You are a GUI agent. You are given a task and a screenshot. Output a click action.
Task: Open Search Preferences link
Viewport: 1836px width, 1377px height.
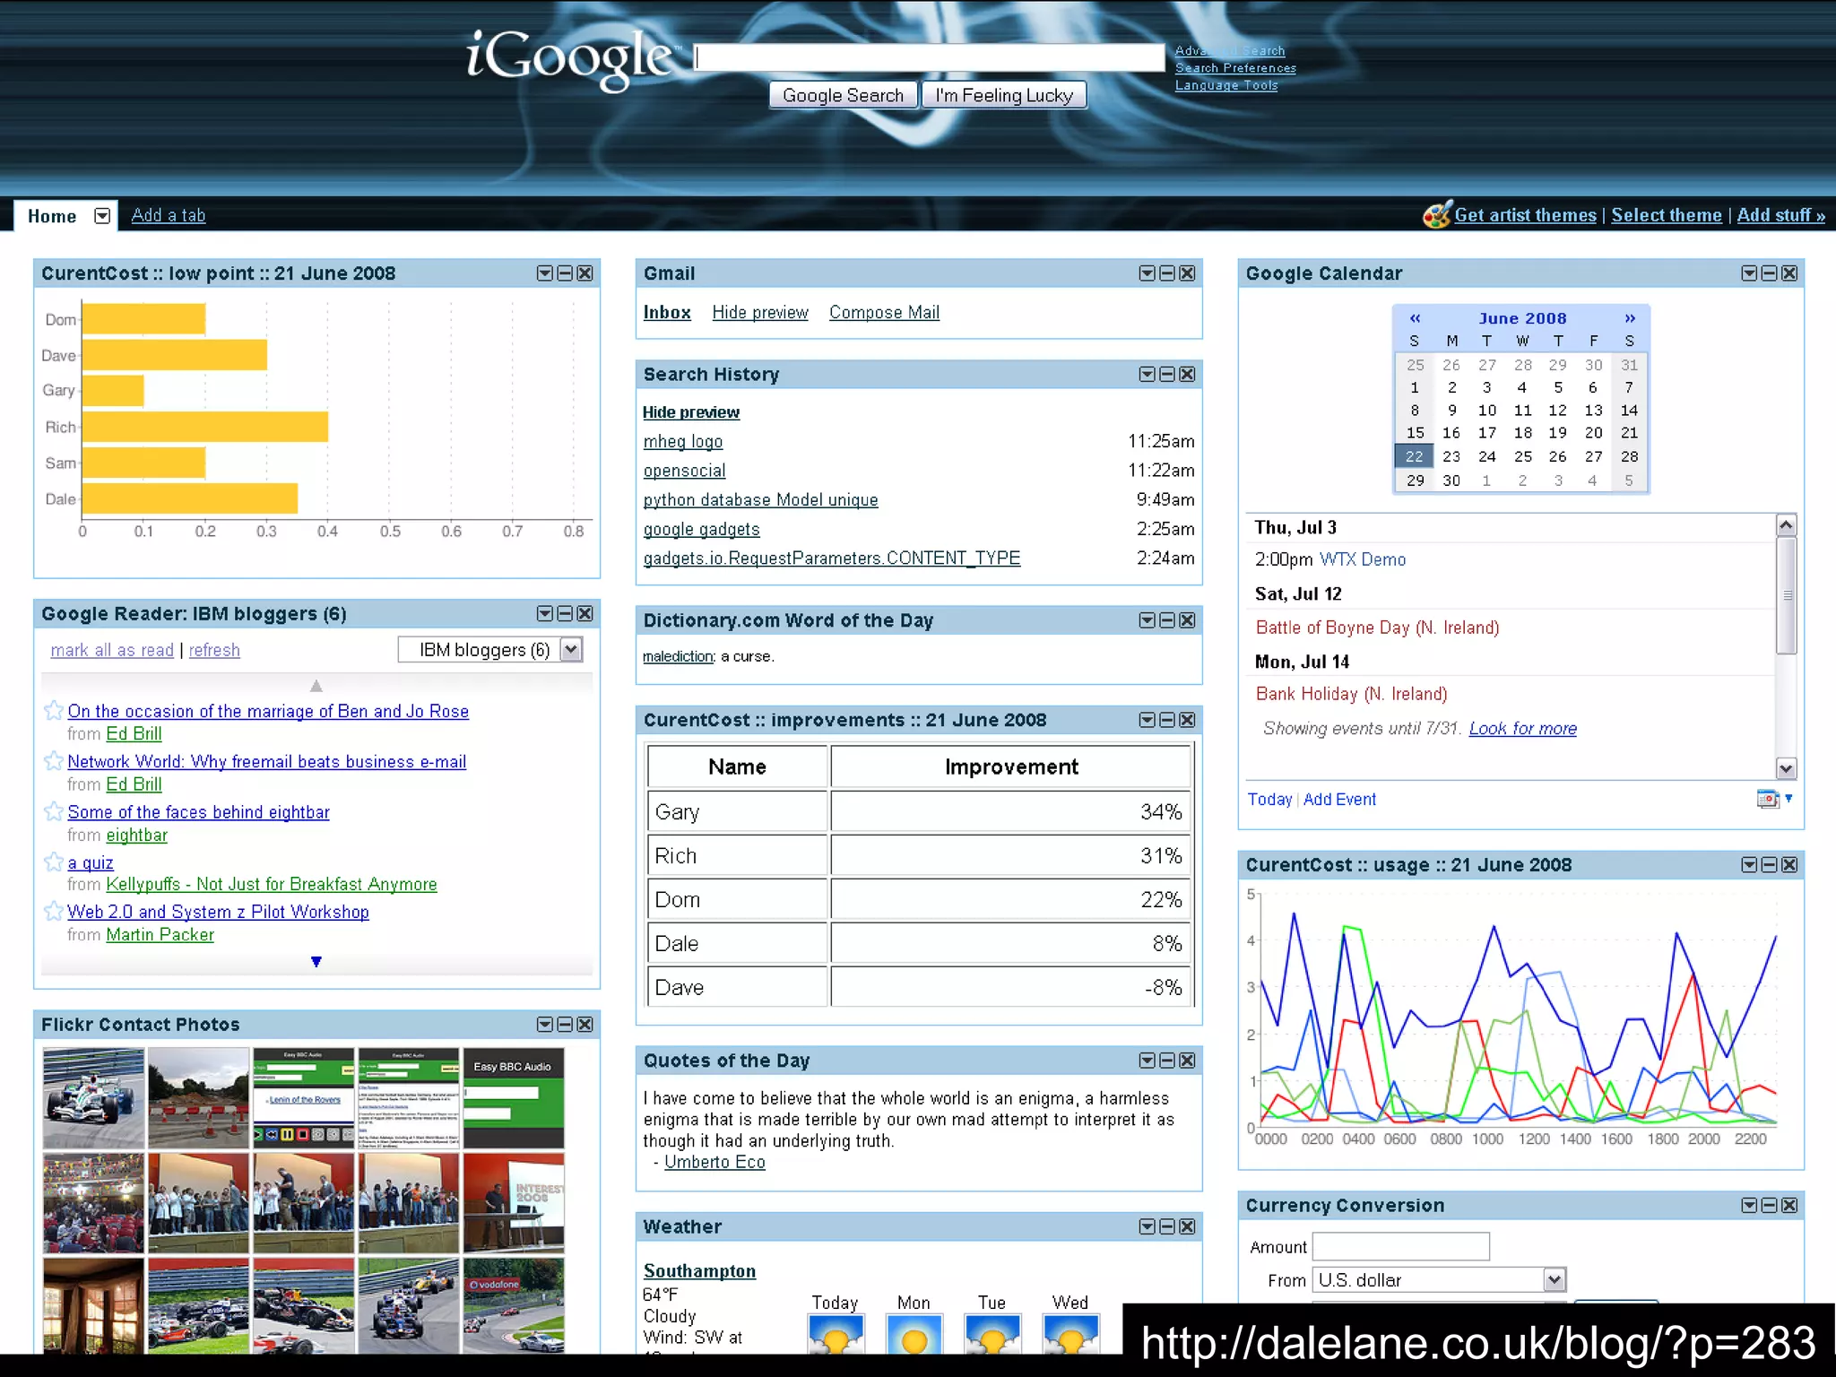1235,68
